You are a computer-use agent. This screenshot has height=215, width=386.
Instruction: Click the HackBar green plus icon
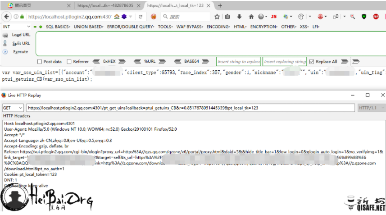click(41, 27)
